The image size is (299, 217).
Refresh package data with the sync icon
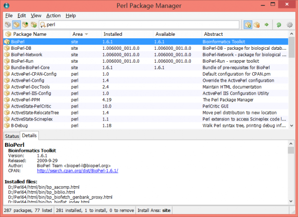pos(279,24)
